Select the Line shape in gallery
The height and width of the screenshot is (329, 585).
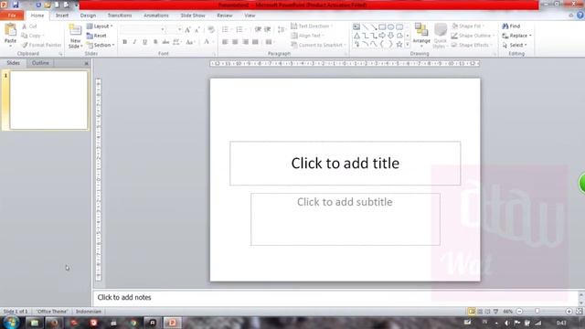(366, 27)
